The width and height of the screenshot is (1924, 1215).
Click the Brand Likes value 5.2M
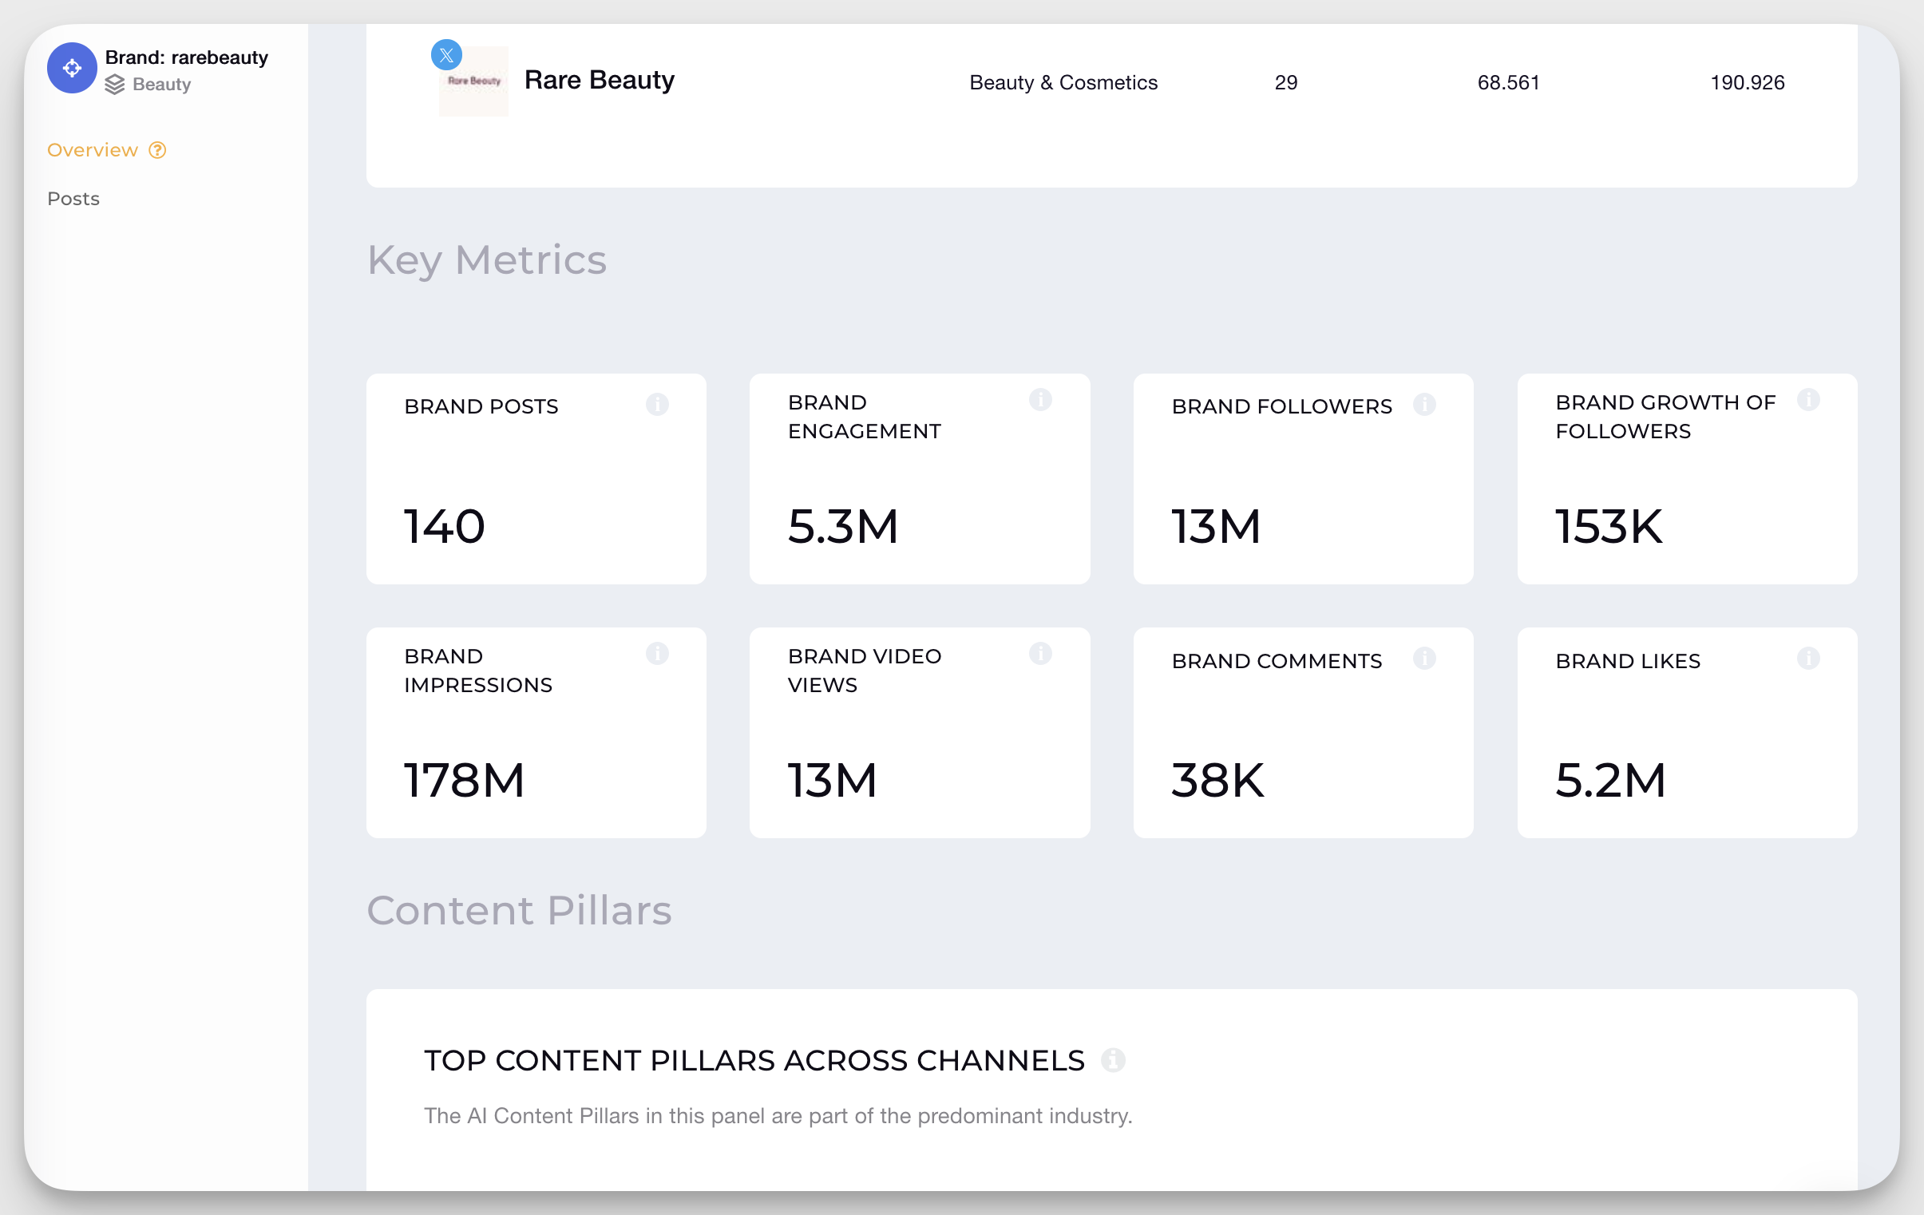tap(1610, 781)
